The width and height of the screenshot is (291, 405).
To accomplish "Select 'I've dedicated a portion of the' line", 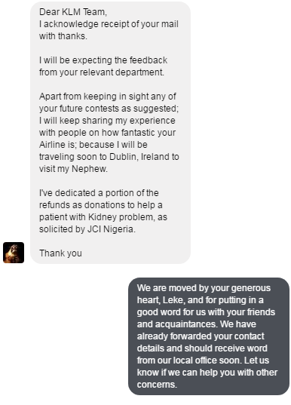I will pyautogui.click(x=99, y=192).
